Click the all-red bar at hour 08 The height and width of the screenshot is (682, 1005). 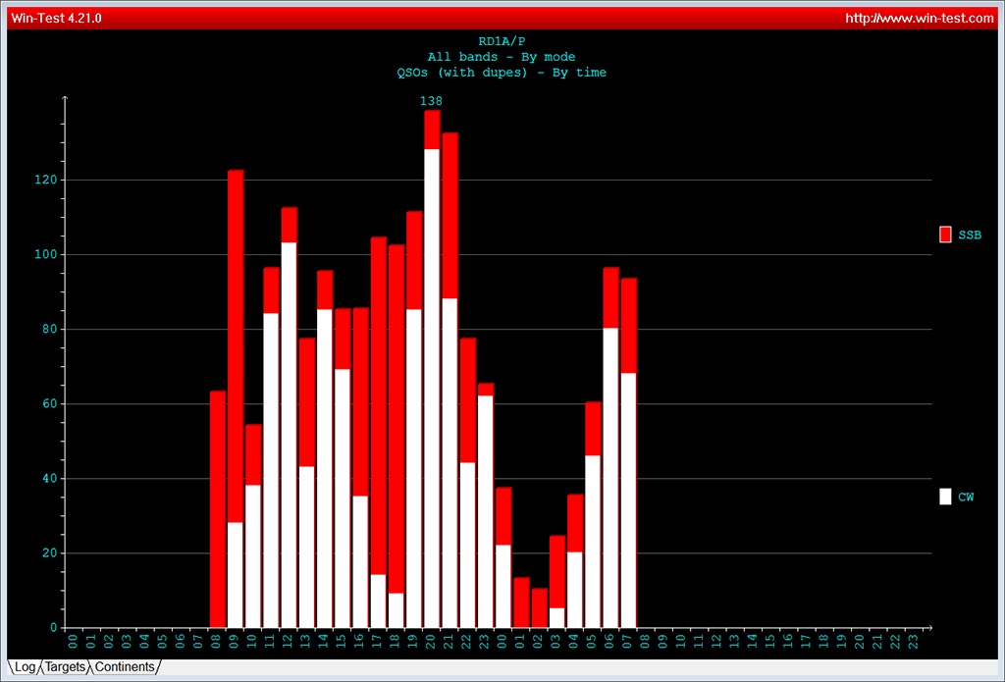218,510
